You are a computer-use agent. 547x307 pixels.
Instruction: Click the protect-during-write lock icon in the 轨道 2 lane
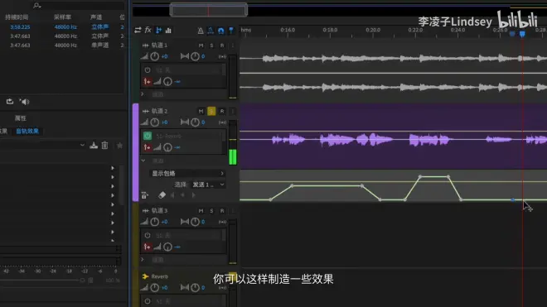[x=144, y=195]
